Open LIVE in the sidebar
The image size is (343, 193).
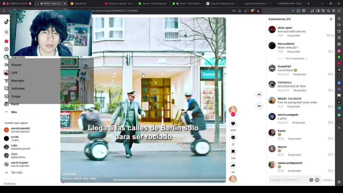pos(14,73)
